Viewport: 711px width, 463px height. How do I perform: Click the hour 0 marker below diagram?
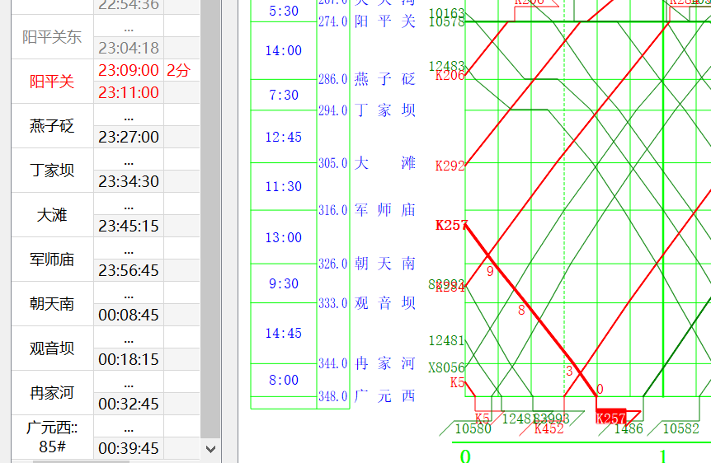click(x=465, y=456)
